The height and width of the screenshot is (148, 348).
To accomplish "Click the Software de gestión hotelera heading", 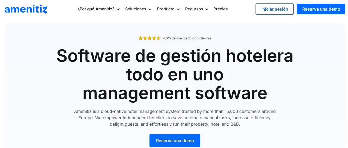I will (x=175, y=56).
